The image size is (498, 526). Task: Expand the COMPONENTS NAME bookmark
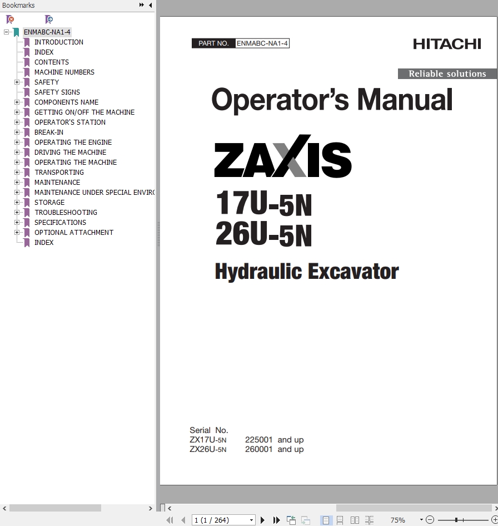pyautogui.click(x=17, y=102)
